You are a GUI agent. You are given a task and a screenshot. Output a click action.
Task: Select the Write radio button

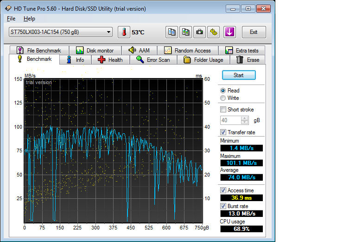coord(223,98)
